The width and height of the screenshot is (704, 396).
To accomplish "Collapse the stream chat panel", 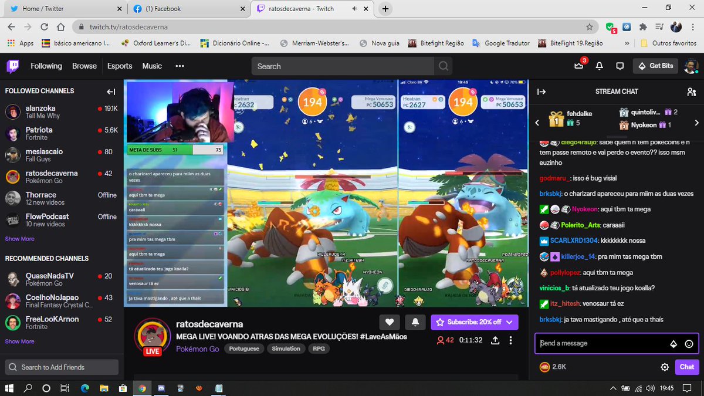I will tap(541, 92).
